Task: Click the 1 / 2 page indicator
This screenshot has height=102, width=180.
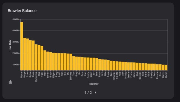Action: (88, 93)
